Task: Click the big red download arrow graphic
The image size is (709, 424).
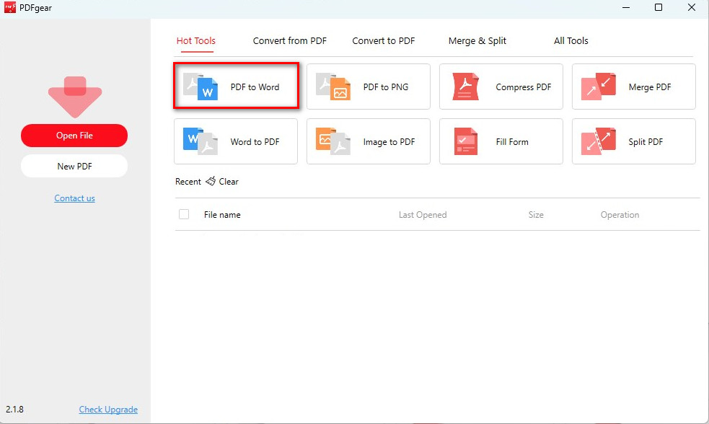Action: coord(75,97)
